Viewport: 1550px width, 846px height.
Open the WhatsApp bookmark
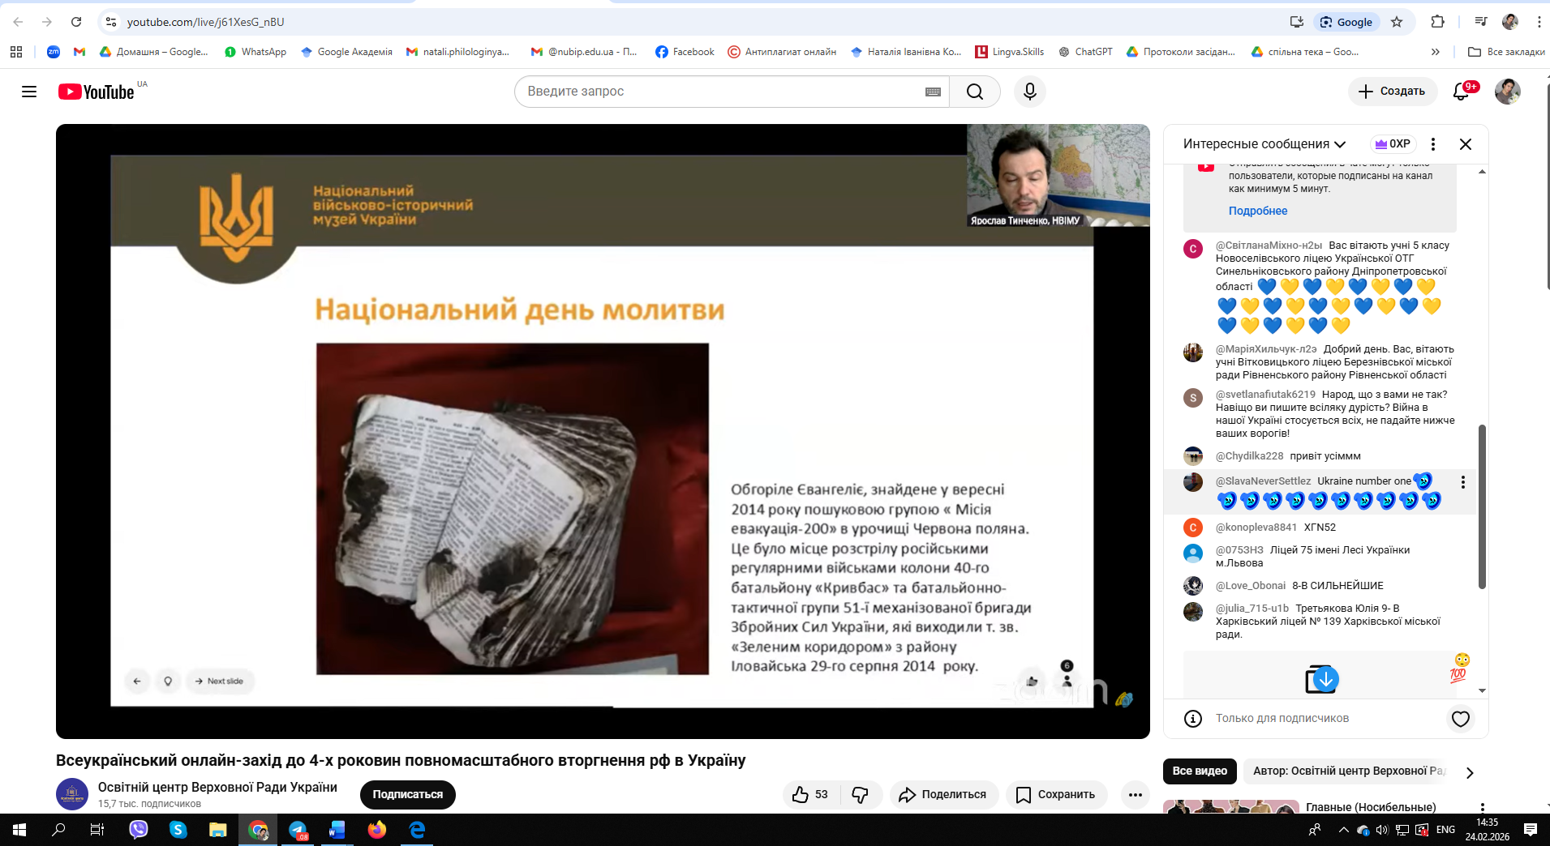(255, 52)
